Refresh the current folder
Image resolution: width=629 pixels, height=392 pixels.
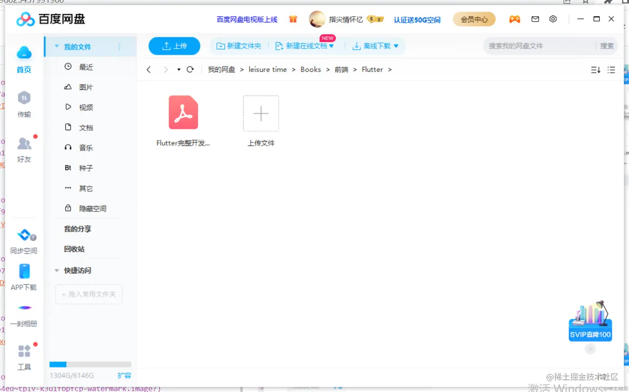[x=190, y=70]
